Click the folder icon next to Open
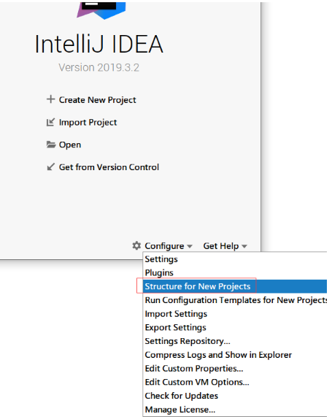332x417 pixels. pyautogui.click(x=51, y=145)
